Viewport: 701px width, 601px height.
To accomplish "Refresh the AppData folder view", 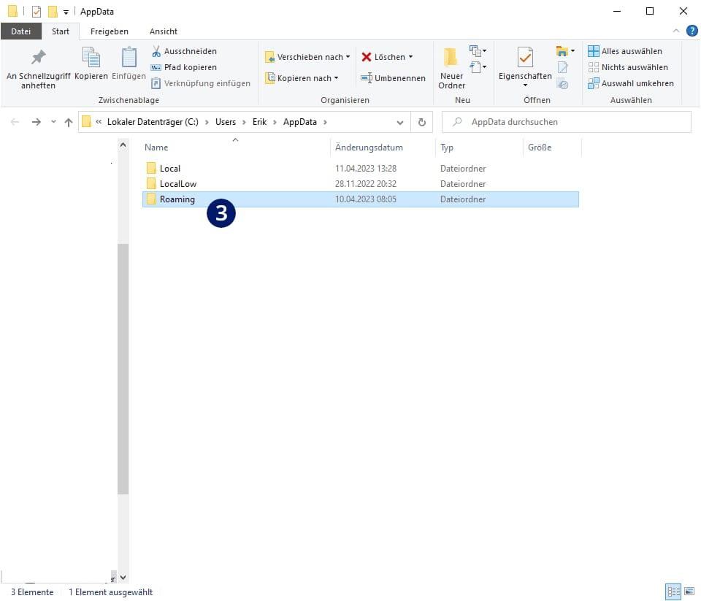I will (x=421, y=122).
